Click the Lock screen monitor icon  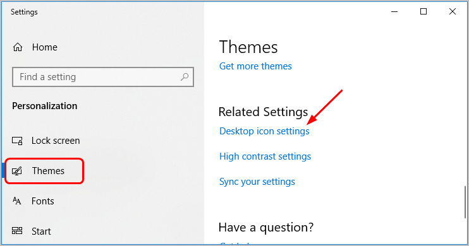(x=17, y=141)
